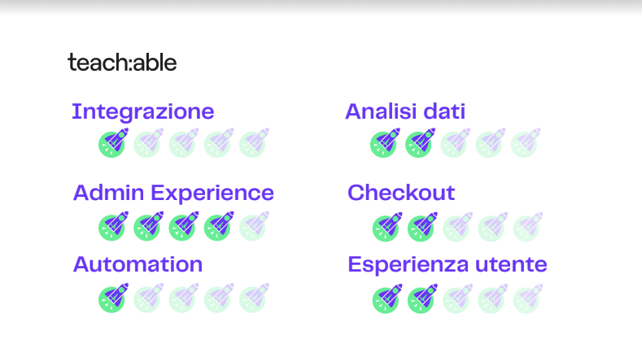Click the first rocket under Integrazione
The image size is (642, 361).
(x=113, y=143)
